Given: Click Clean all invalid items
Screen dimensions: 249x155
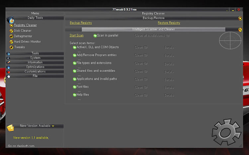Looking at the screenshot, I should pyautogui.click(x=152, y=36).
